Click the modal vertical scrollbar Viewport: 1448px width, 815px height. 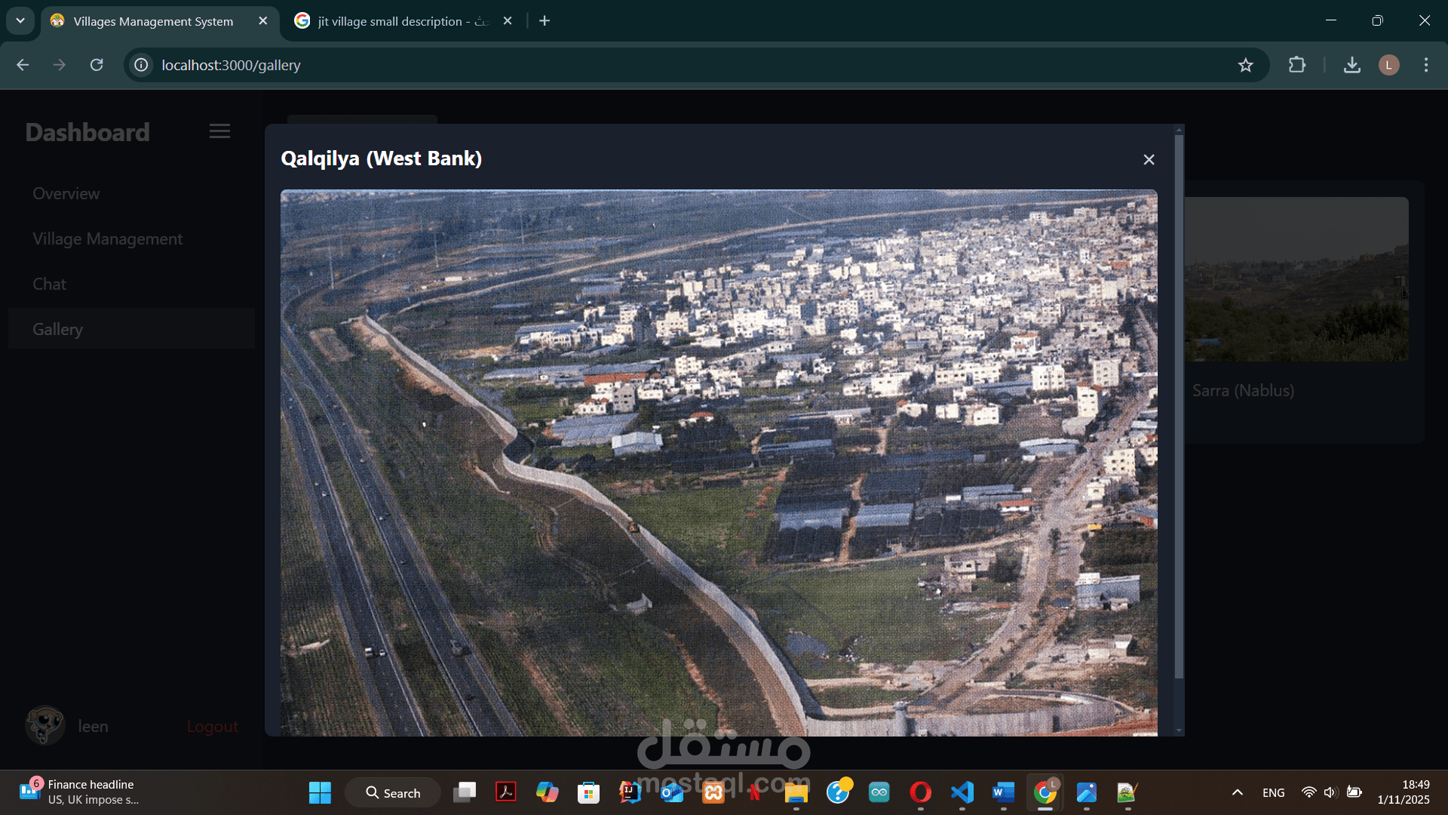pyautogui.click(x=1179, y=407)
